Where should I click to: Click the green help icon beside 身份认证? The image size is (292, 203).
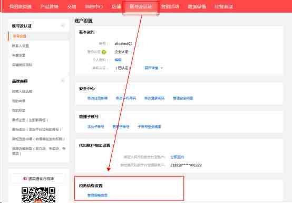104,52
